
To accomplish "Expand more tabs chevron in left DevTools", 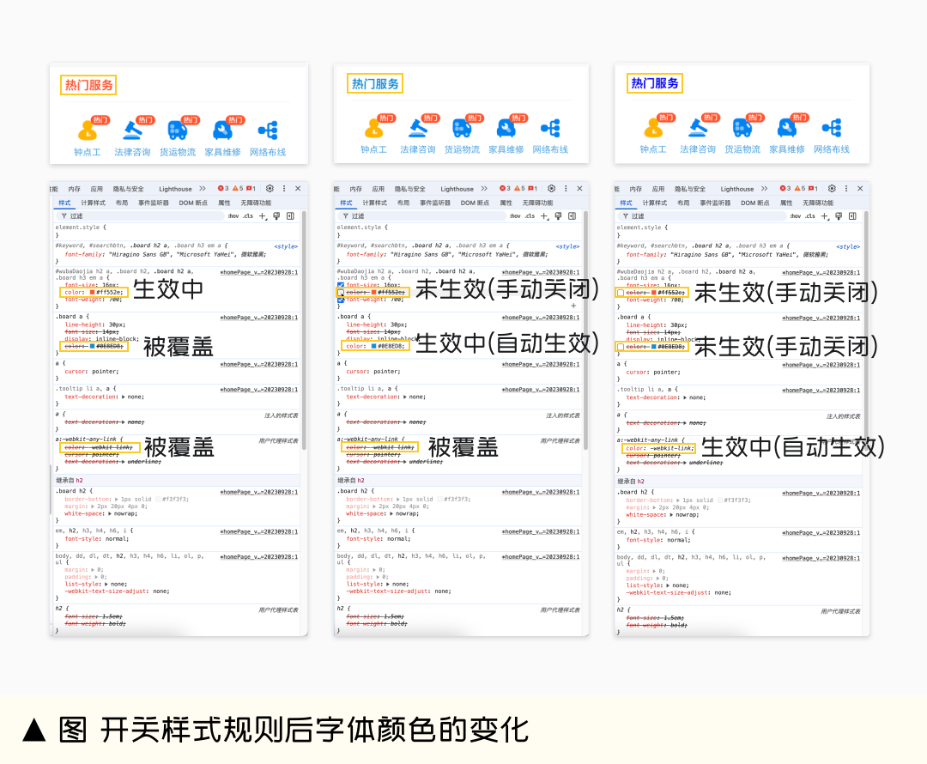I will 203,189.
